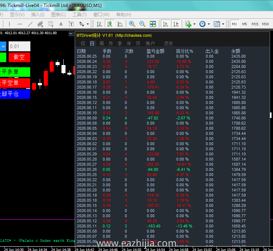Click the 0.01 lot size input field
273x251 pixels.
click(x=19, y=46)
